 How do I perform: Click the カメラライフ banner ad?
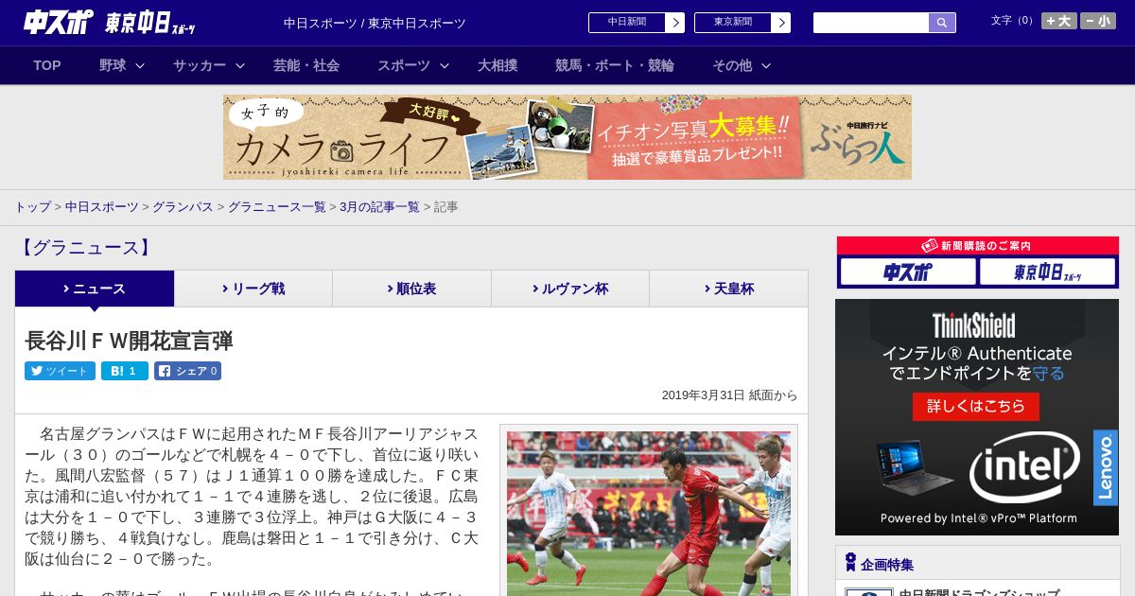click(567, 137)
